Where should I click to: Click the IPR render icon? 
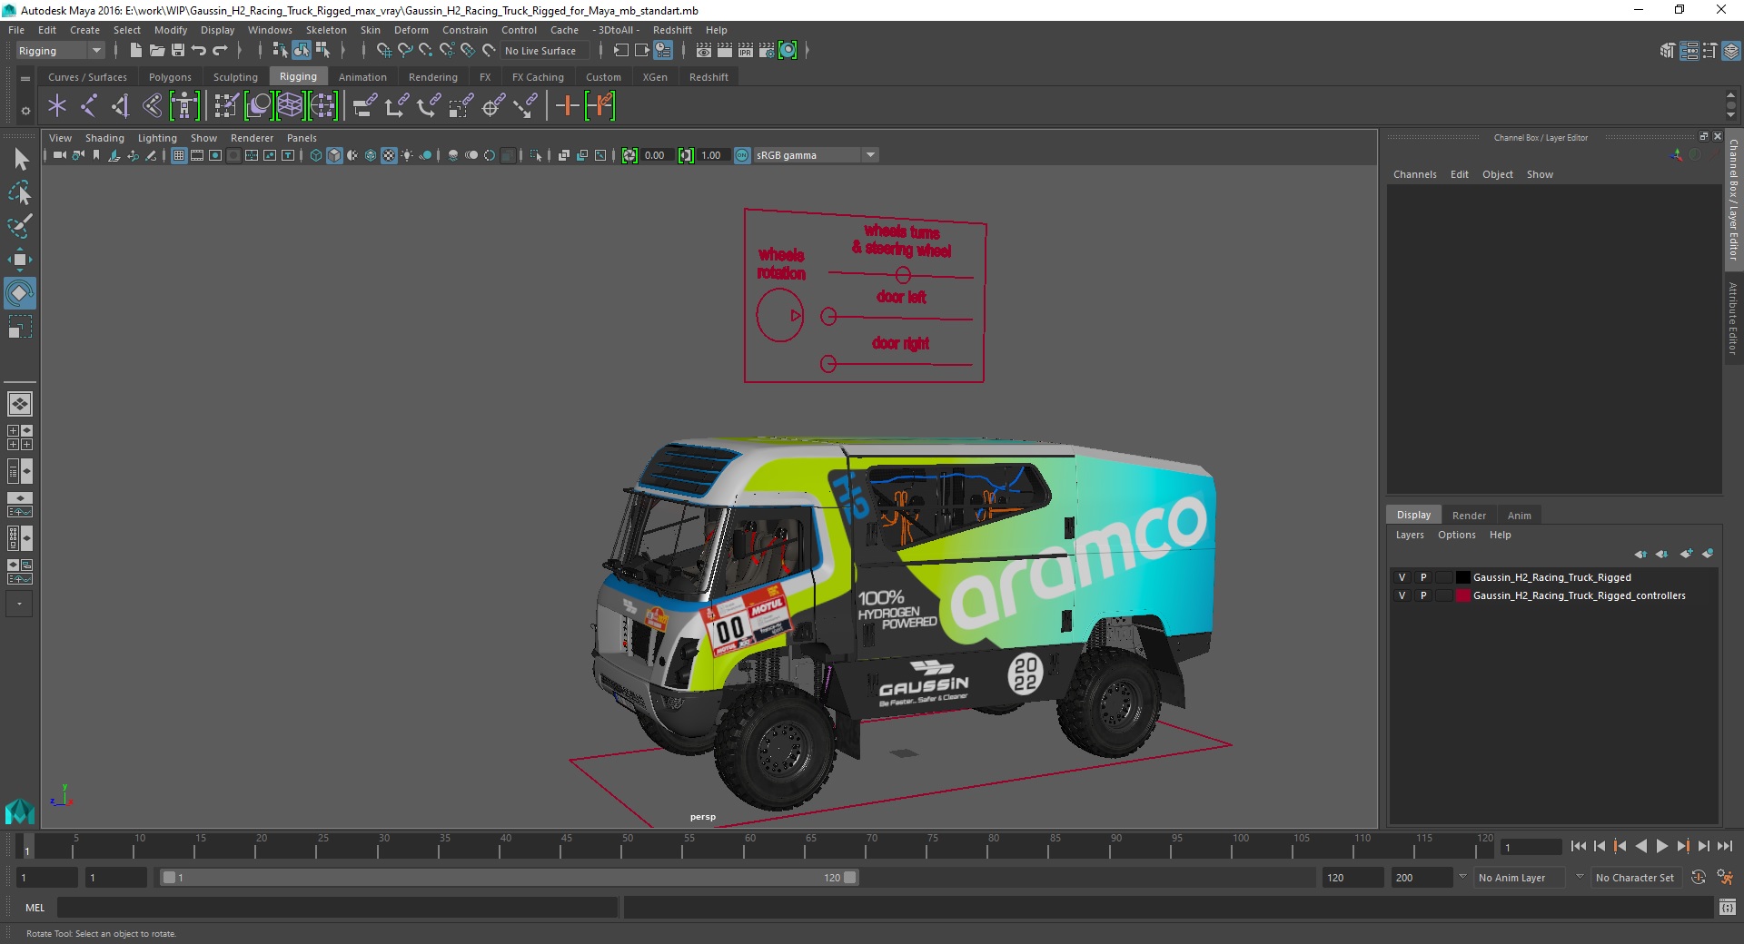click(x=746, y=51)
